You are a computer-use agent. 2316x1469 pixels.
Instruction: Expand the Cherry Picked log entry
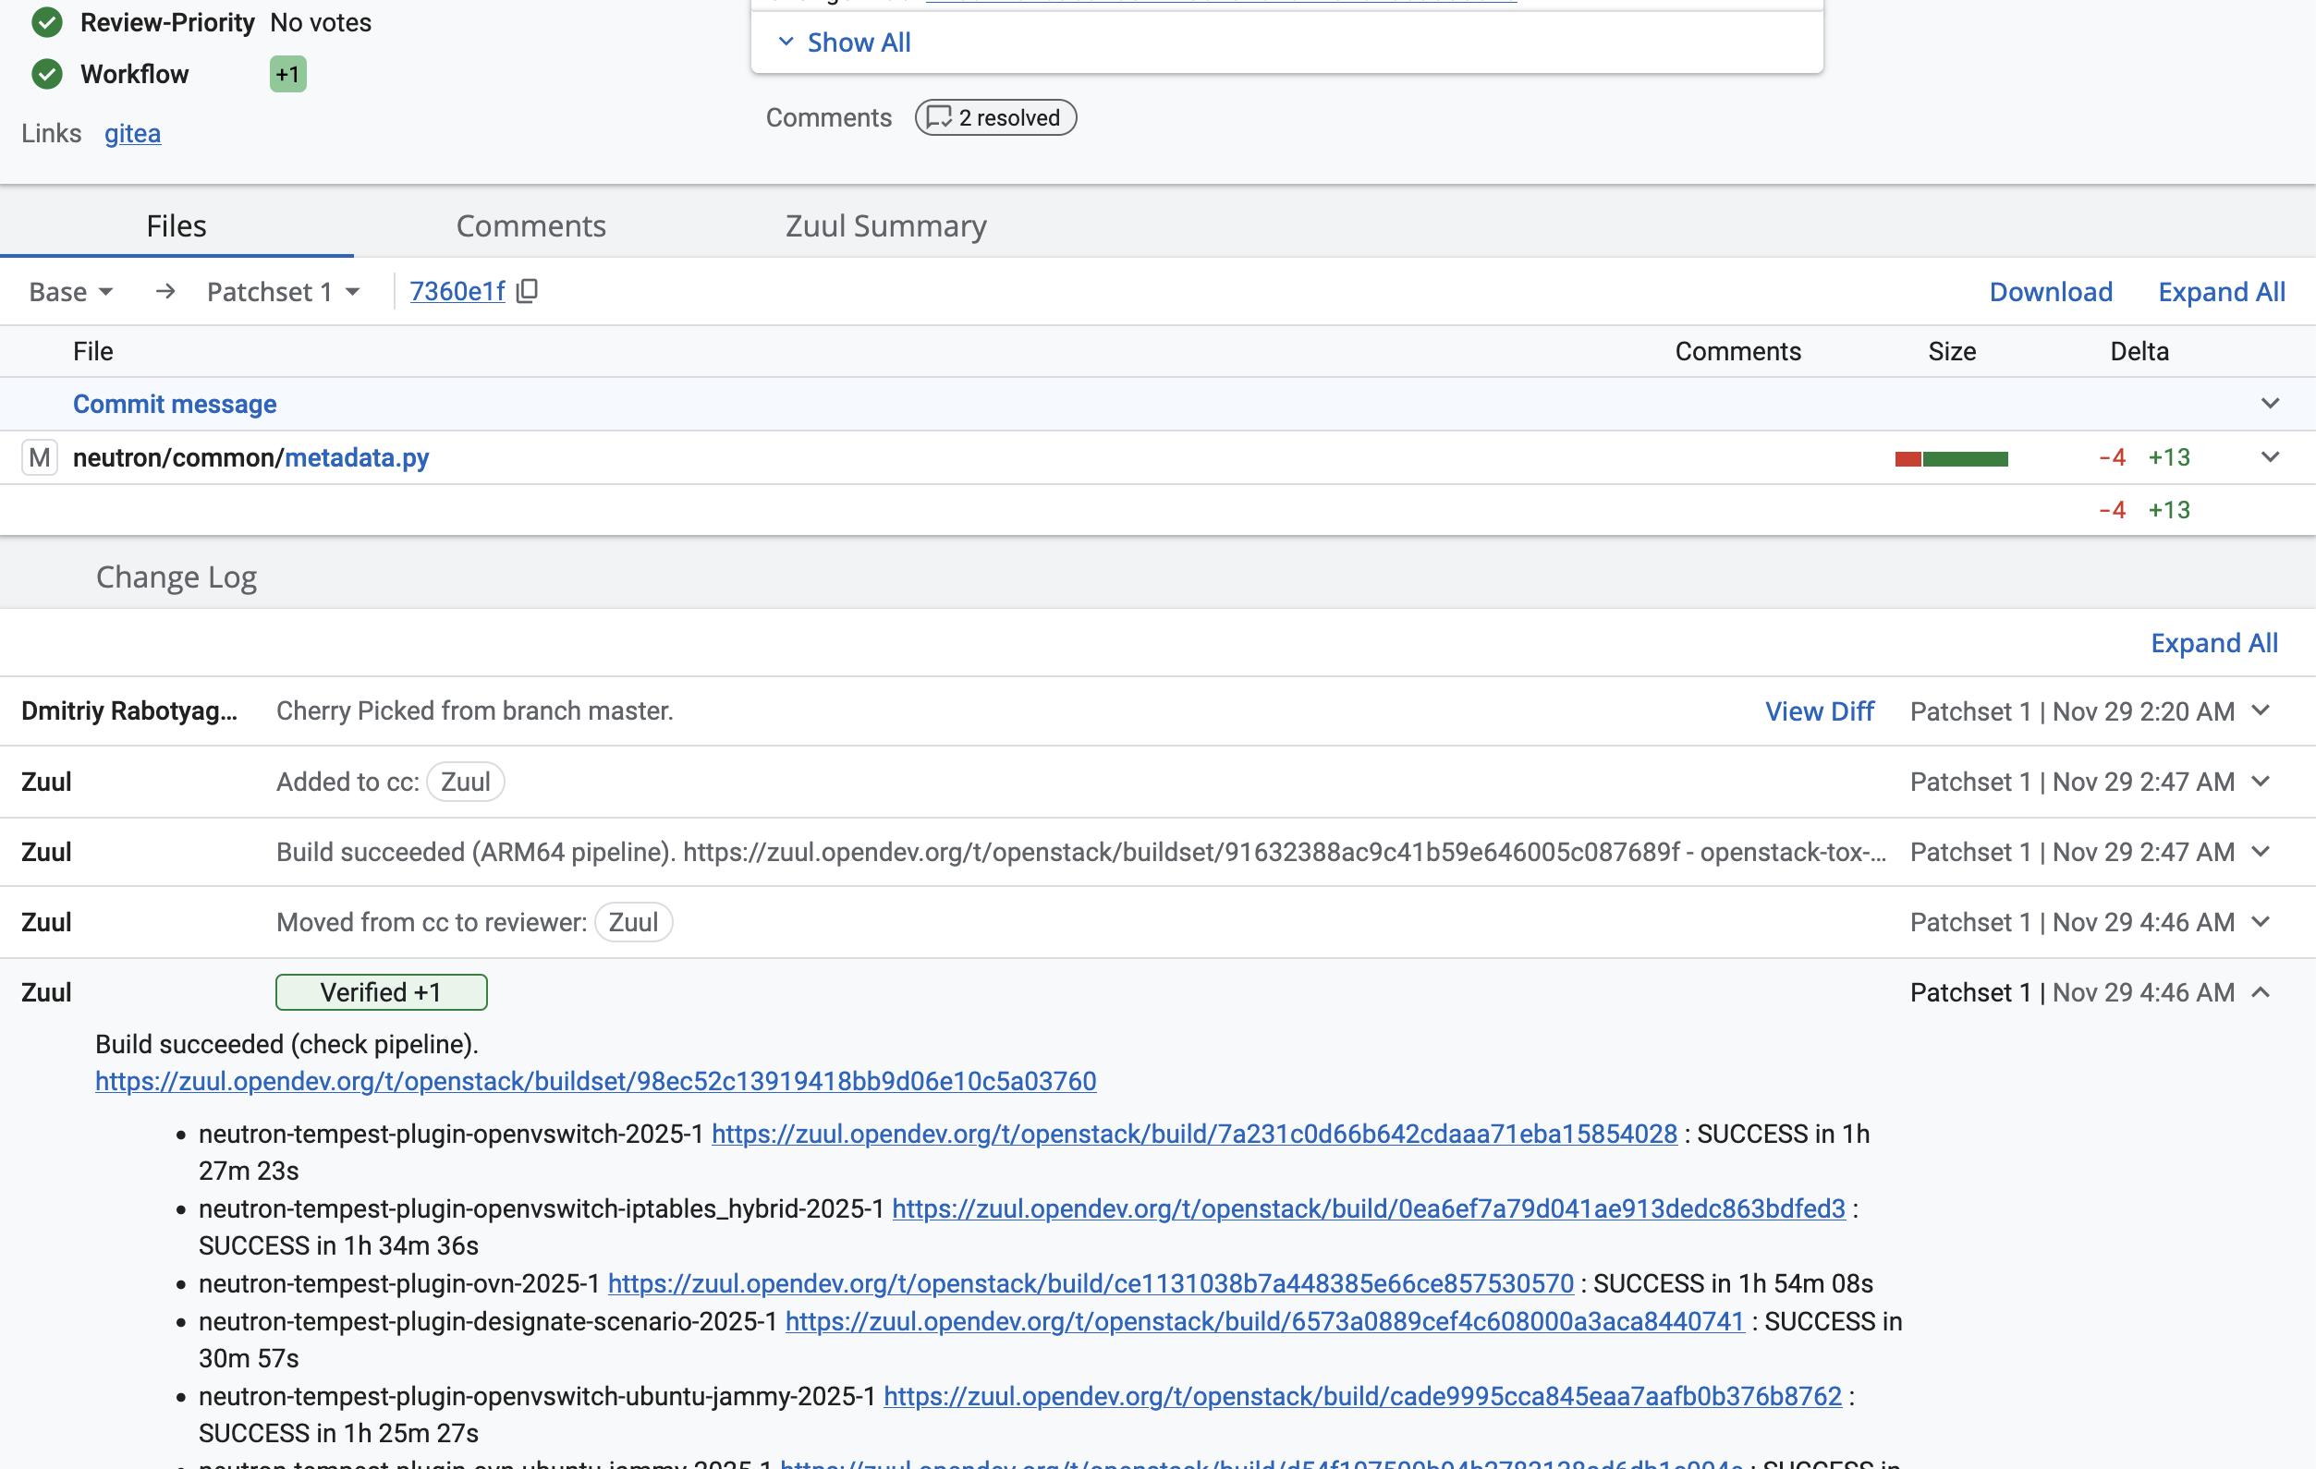tap(2261, 711)
